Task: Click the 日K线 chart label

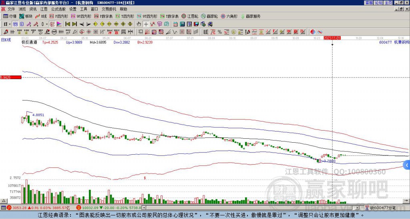Action: click(x=6, y=40)
